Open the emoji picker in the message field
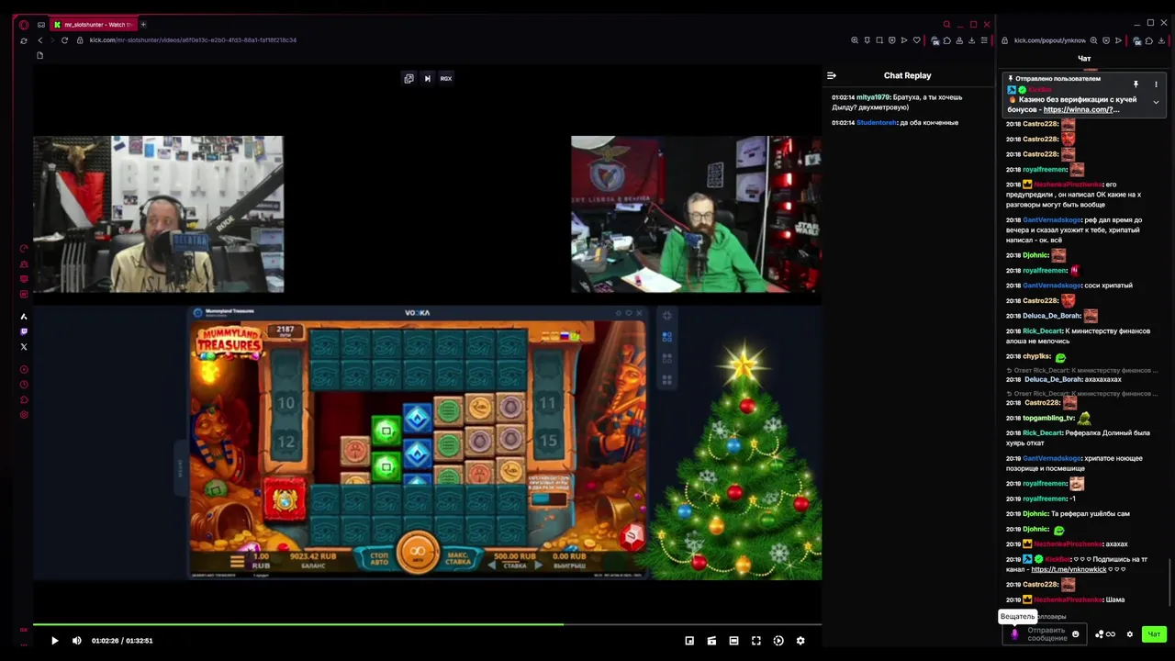1175x661 pixels. (1076, 634)
